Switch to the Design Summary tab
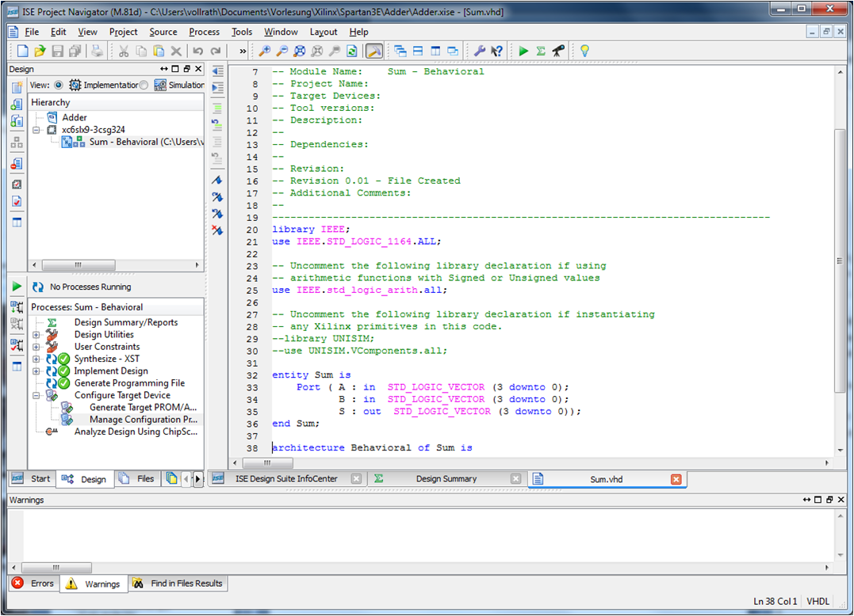854x616 pixels. pyautogui.click(x=446, y=479)
